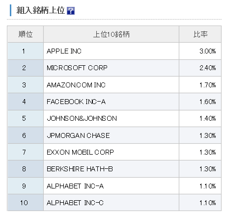Click JPMORGAN CHASE entry
The height and width of the screenshot is (214, 226).
click(78, 135)
